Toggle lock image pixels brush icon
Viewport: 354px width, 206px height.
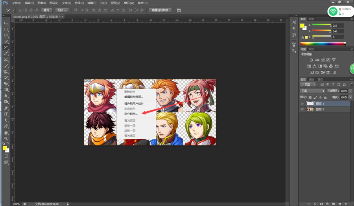click(315, 97)
